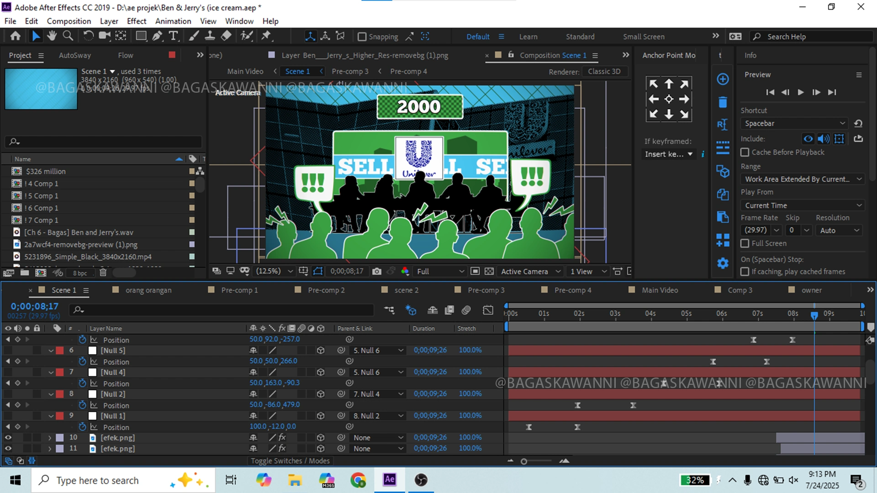Click the blue plus circle icon

pos(723,79)
